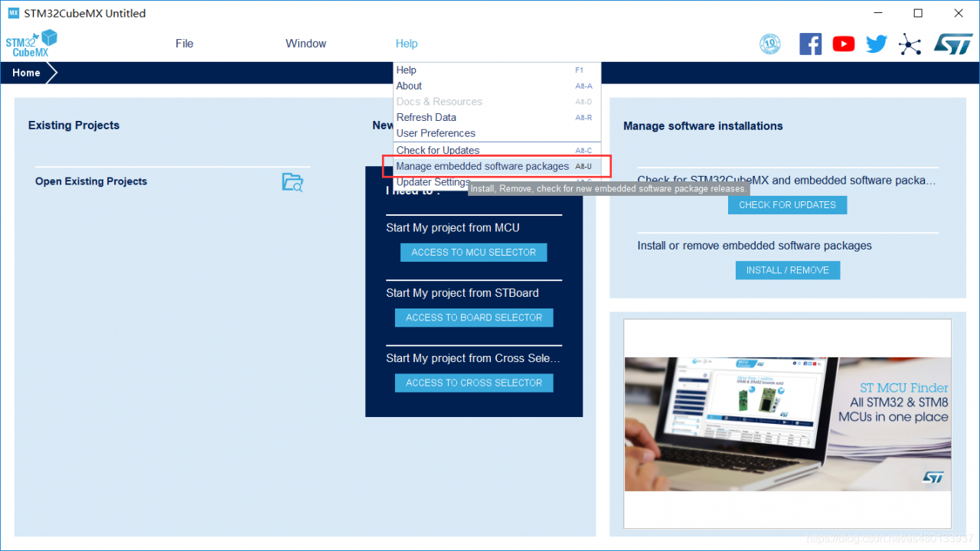The height and width of the screenshot is (551, 980).
Task: Open User Preferences menu entry
Action: 497,133
